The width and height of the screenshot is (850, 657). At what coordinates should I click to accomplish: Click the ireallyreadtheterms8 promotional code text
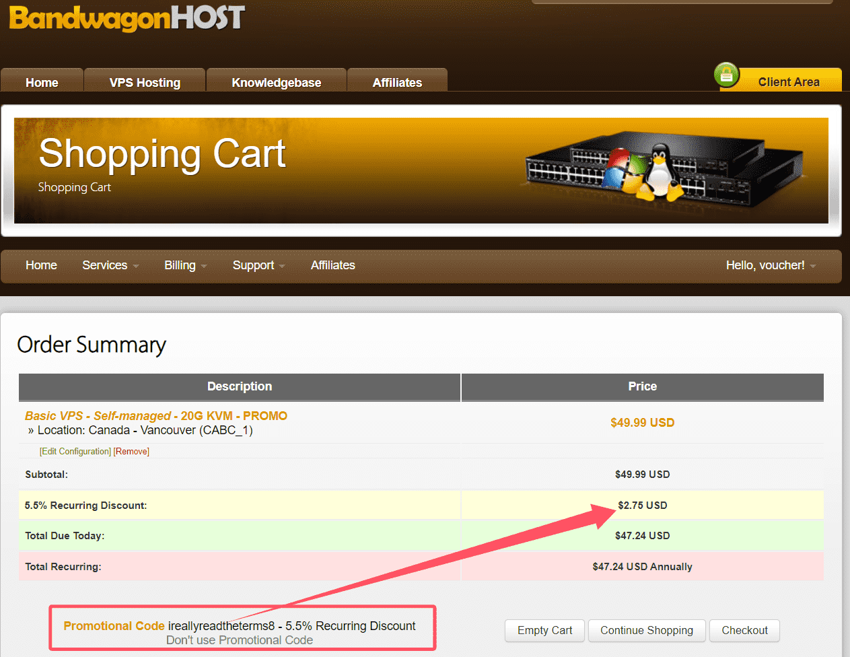point(221,626)
